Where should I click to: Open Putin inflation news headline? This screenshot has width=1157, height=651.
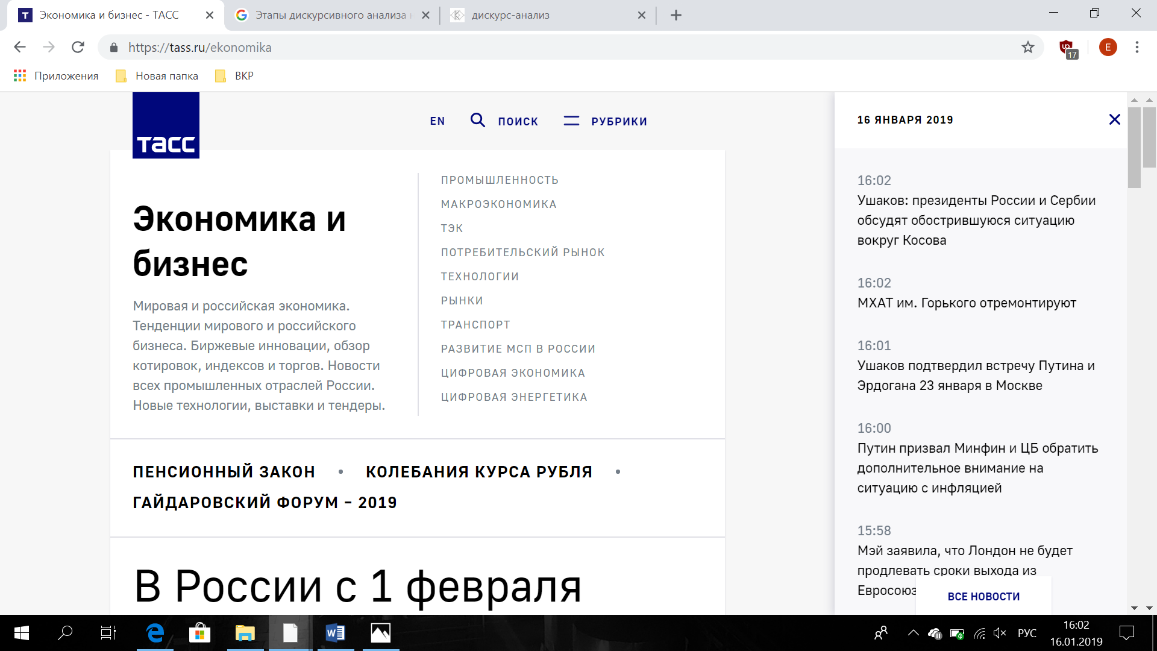977,468
